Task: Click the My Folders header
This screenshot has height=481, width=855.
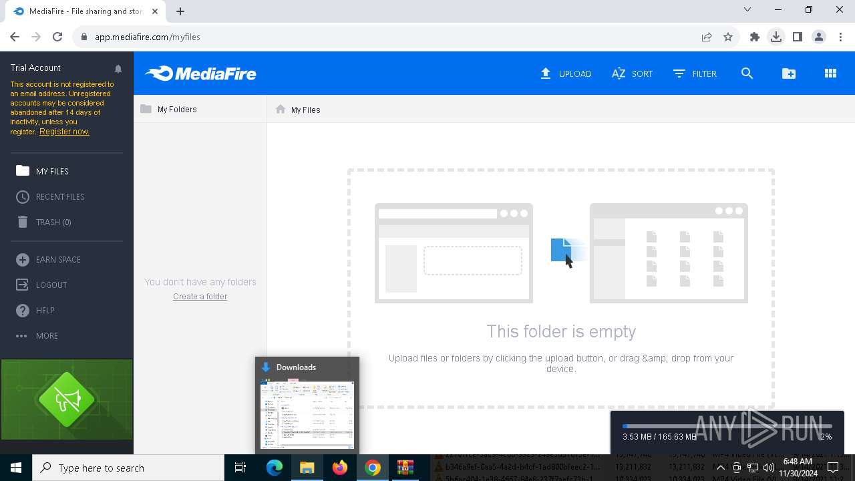Action: tap(168, 109)
